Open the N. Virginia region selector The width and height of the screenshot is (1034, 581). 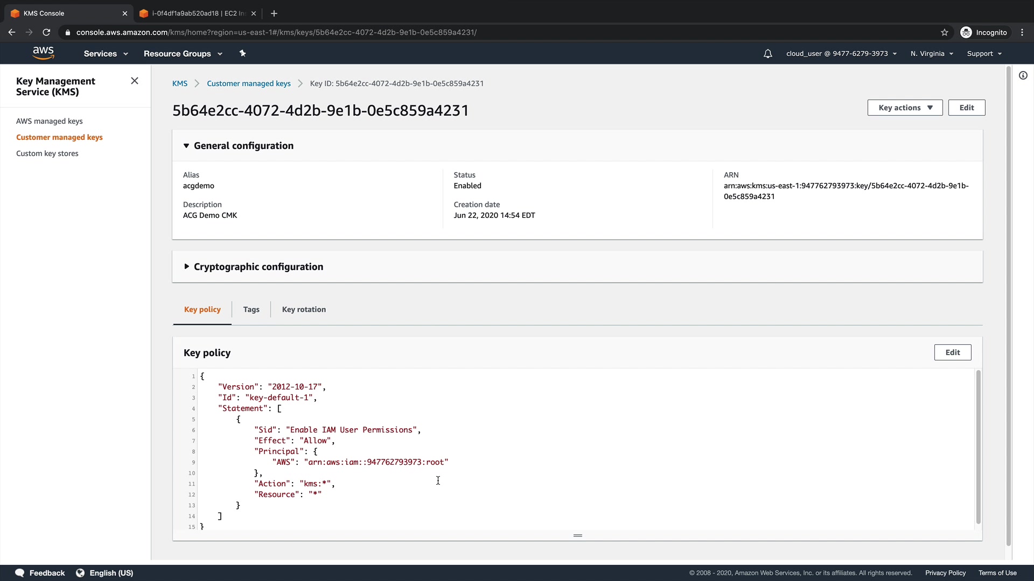coord(932,54)
